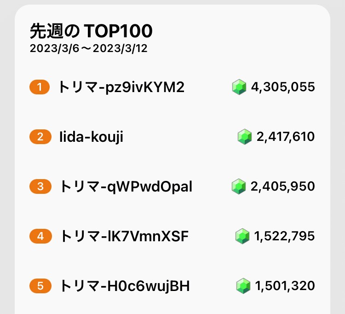Open user トリマ-qWPwdOpal entry
Viewport: 345px width, 314px height.
click(x=126, y=186)
